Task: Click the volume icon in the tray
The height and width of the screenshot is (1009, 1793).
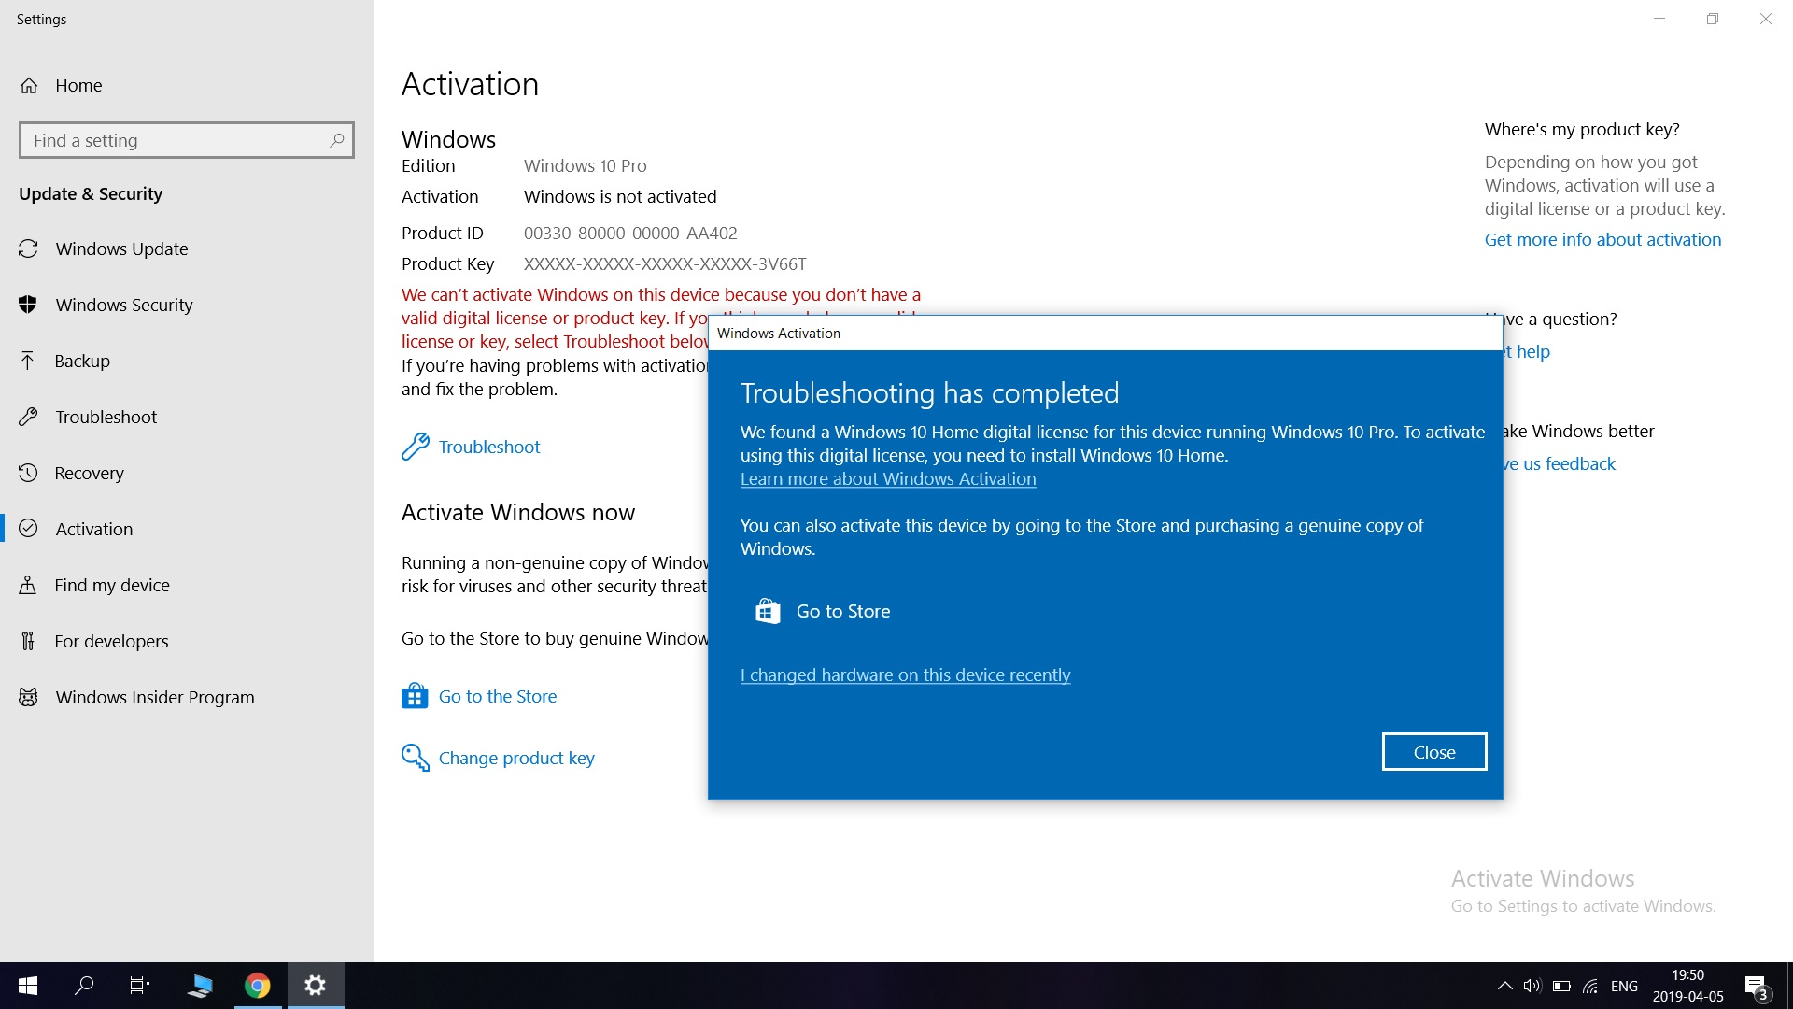Action: click(x=1531, y=986)
